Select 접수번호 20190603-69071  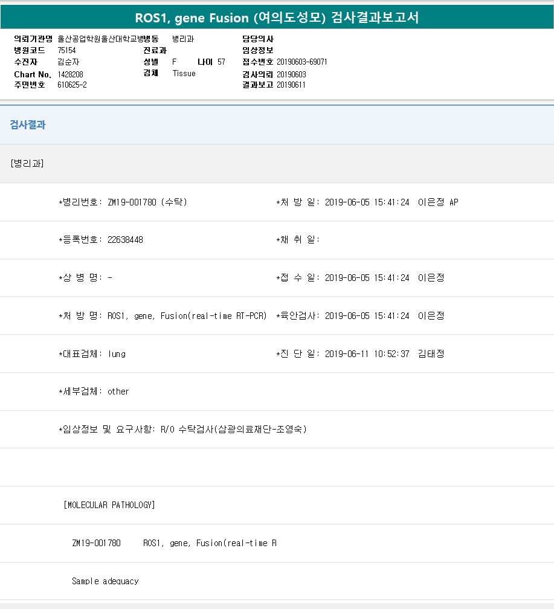point(302,62)
